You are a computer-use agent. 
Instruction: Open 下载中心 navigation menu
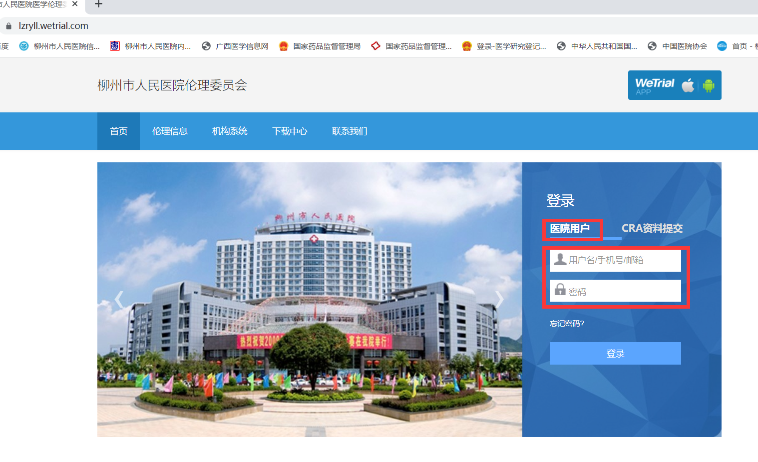coord(290,131)
